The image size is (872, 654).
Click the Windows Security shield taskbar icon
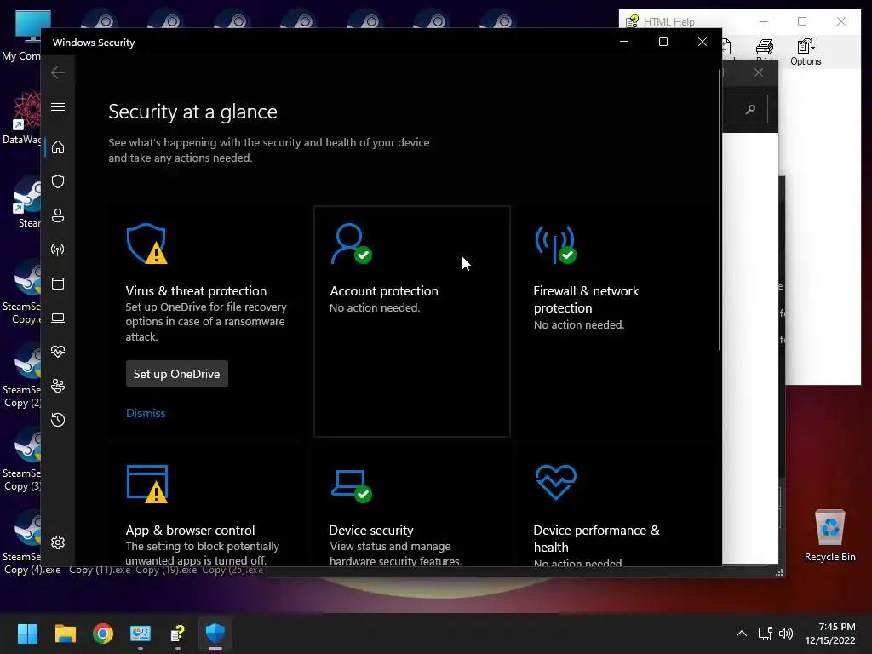point(215,634)
